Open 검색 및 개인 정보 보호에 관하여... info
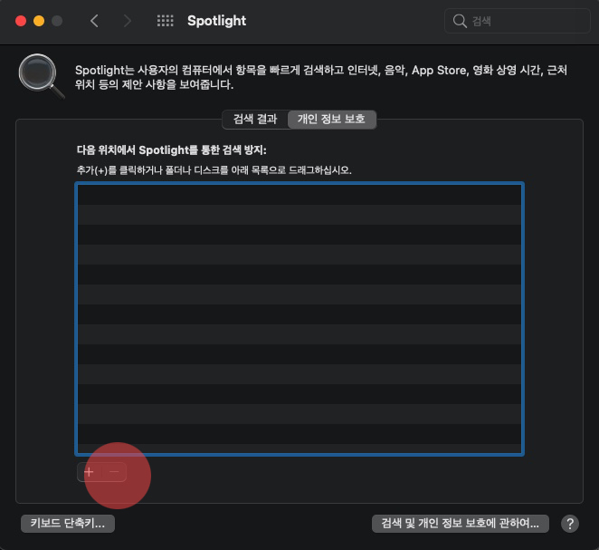The image size is (599, 550). (x=460, y=523)
